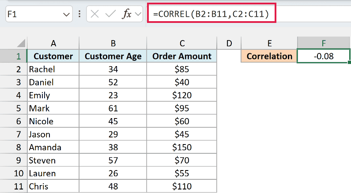Click Emily's age value 23
This screenshot has width=351, height=193.
113,95
